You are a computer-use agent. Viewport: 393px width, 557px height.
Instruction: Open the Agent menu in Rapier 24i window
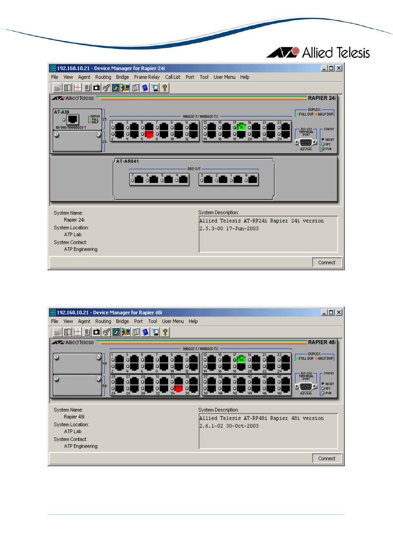click(x=84, y=77)
